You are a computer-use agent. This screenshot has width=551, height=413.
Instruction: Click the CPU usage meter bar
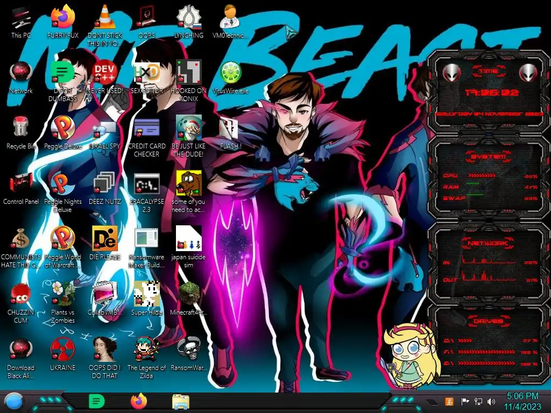482,175
